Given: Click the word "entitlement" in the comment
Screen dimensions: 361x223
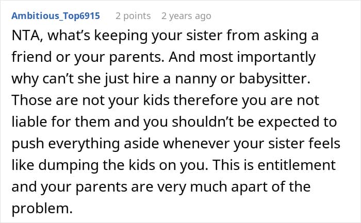Looking at the screenshot, I should pyautogui.click(x=297, y=165).
